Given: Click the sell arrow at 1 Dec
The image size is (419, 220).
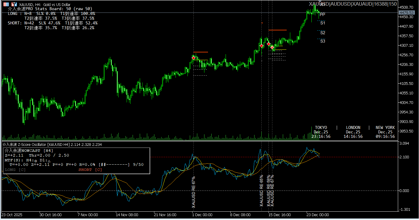Looking at the screenshot, I should (194, 58).
